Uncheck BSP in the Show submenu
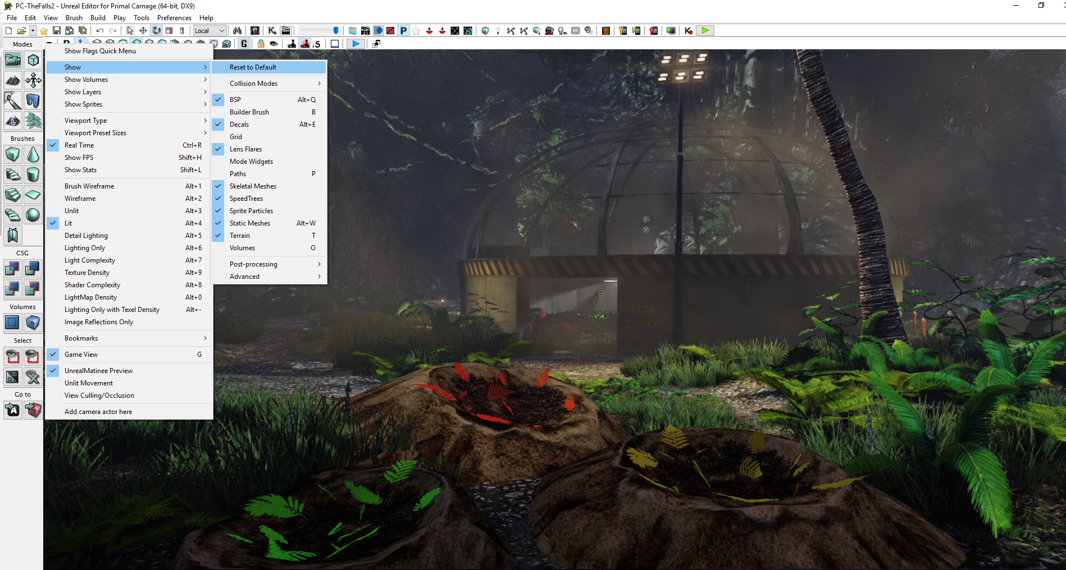Image resolution: width=1066 pixels, height=570 pixels. click(269, 100)
